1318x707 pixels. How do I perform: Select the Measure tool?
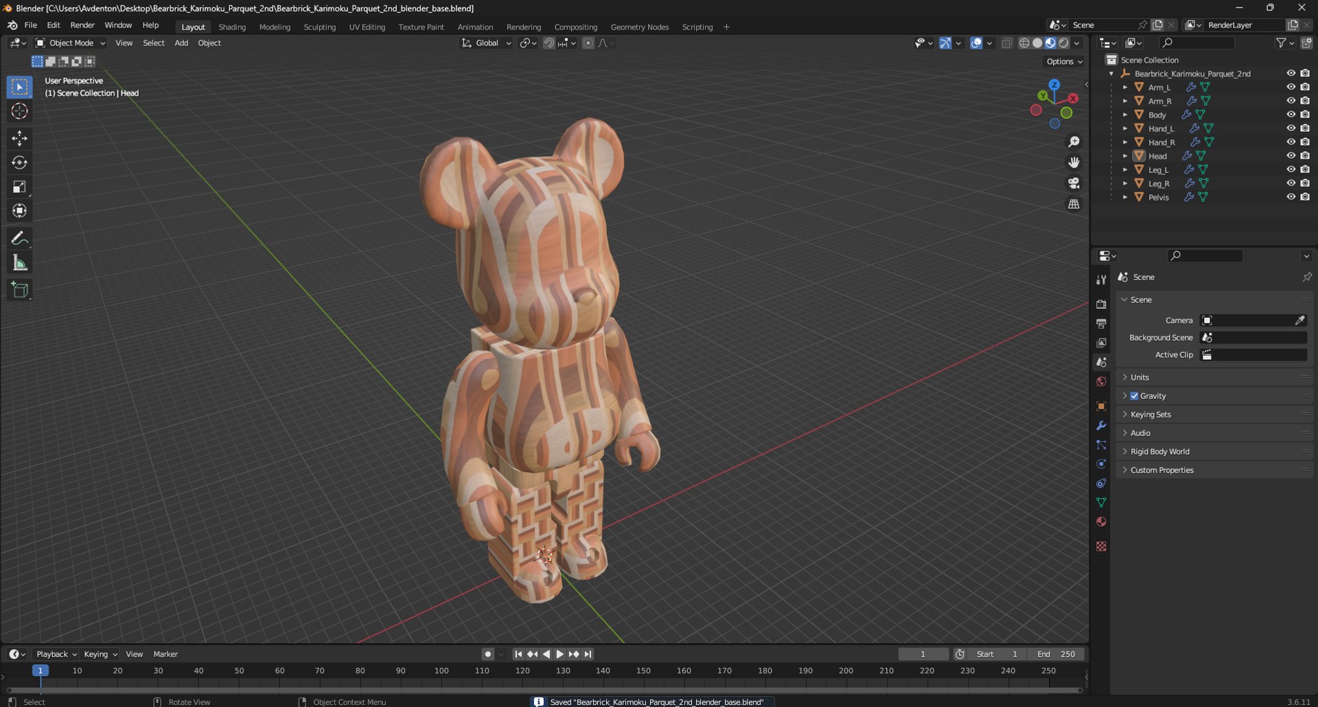[19, 263]
